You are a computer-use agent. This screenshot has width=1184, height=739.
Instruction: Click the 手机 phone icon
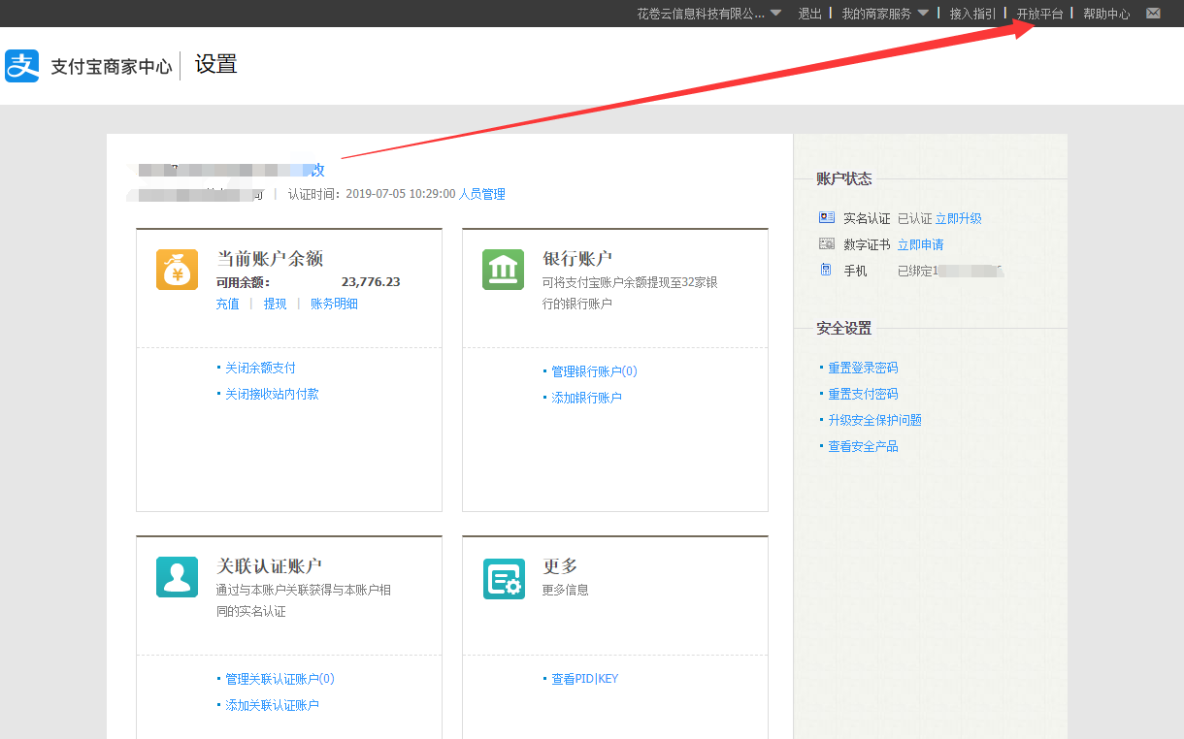(826, 271)
